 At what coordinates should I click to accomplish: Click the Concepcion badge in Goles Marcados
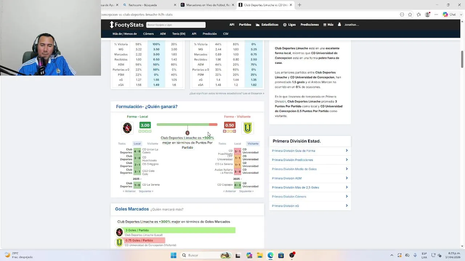click(x=120, y=242)
